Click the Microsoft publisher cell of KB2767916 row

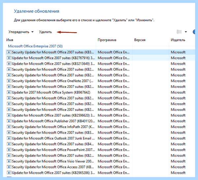178,58
